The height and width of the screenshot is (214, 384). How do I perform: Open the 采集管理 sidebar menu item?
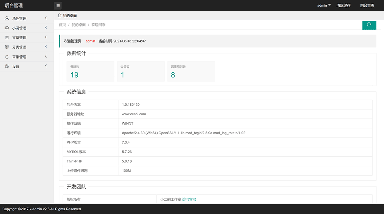(19, 57)
